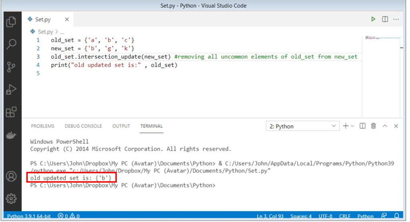Split the editor to the right

click(385, 19)
